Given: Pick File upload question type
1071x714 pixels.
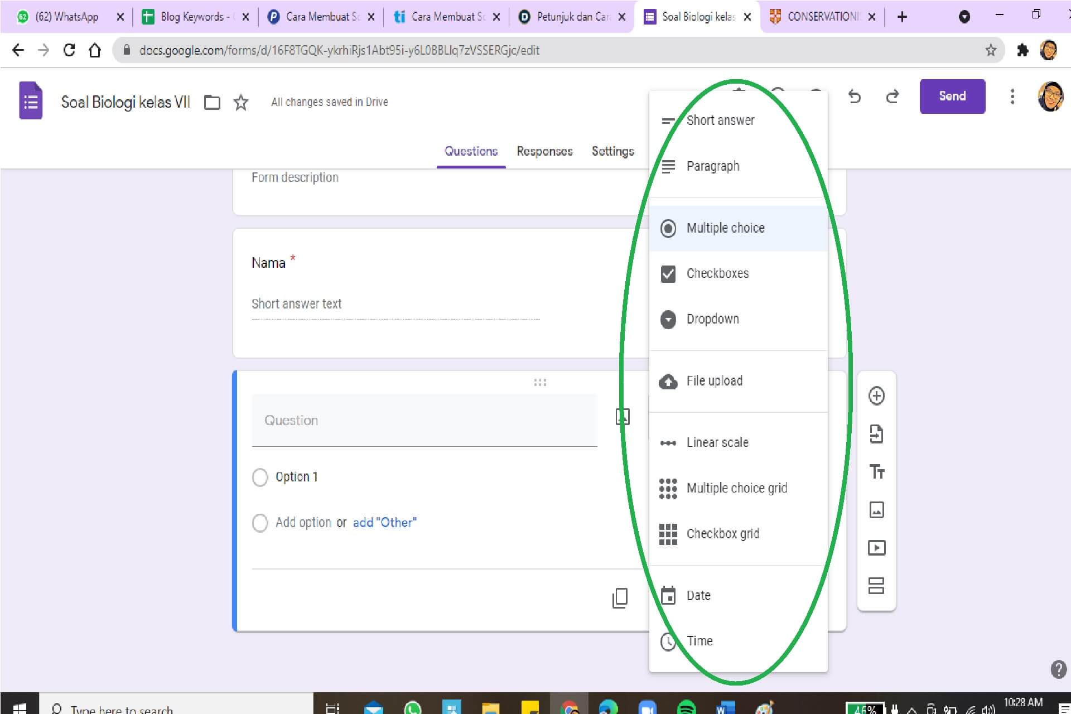Looking at the screenshot, I should 715,381.
